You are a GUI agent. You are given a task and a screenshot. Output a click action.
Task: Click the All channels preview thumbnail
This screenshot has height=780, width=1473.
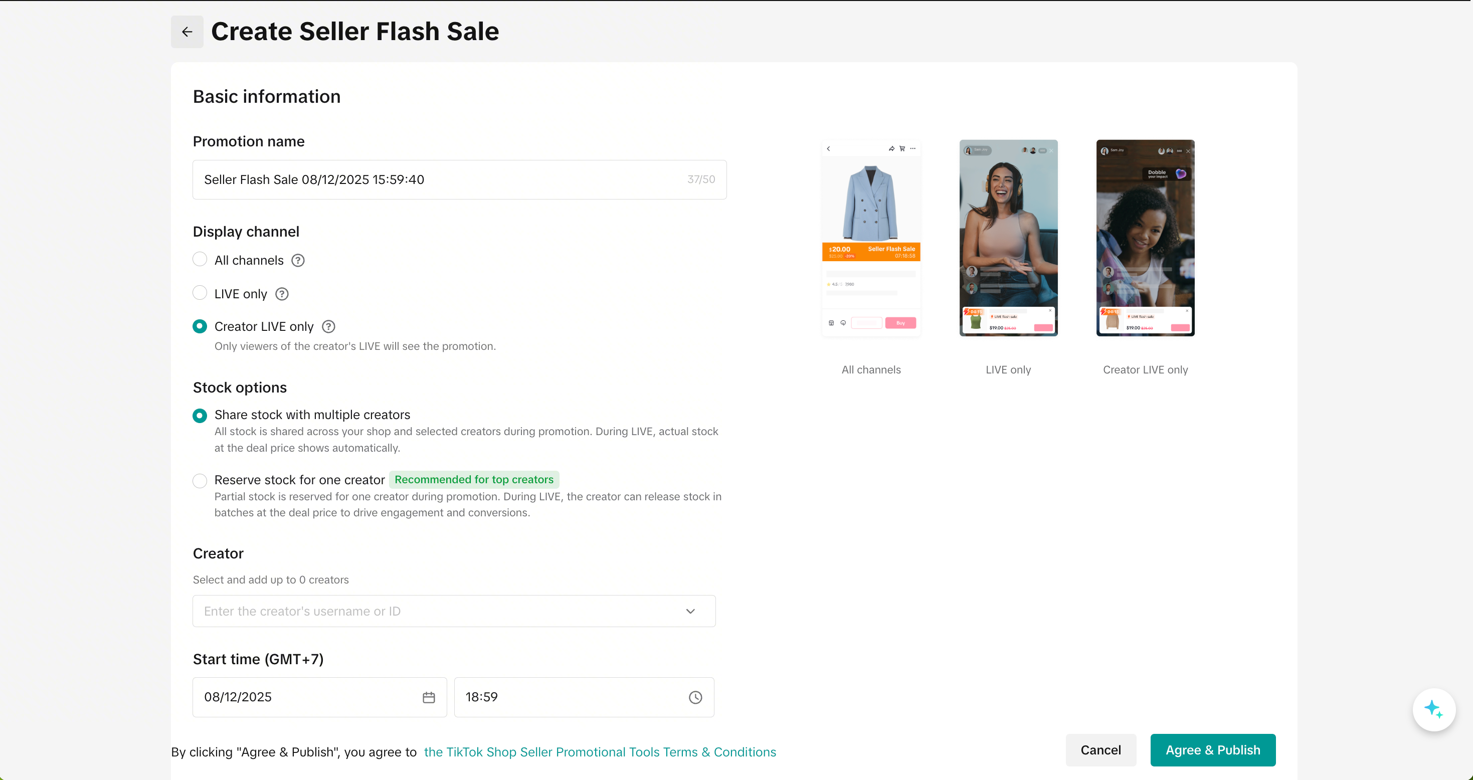(871, 238)
